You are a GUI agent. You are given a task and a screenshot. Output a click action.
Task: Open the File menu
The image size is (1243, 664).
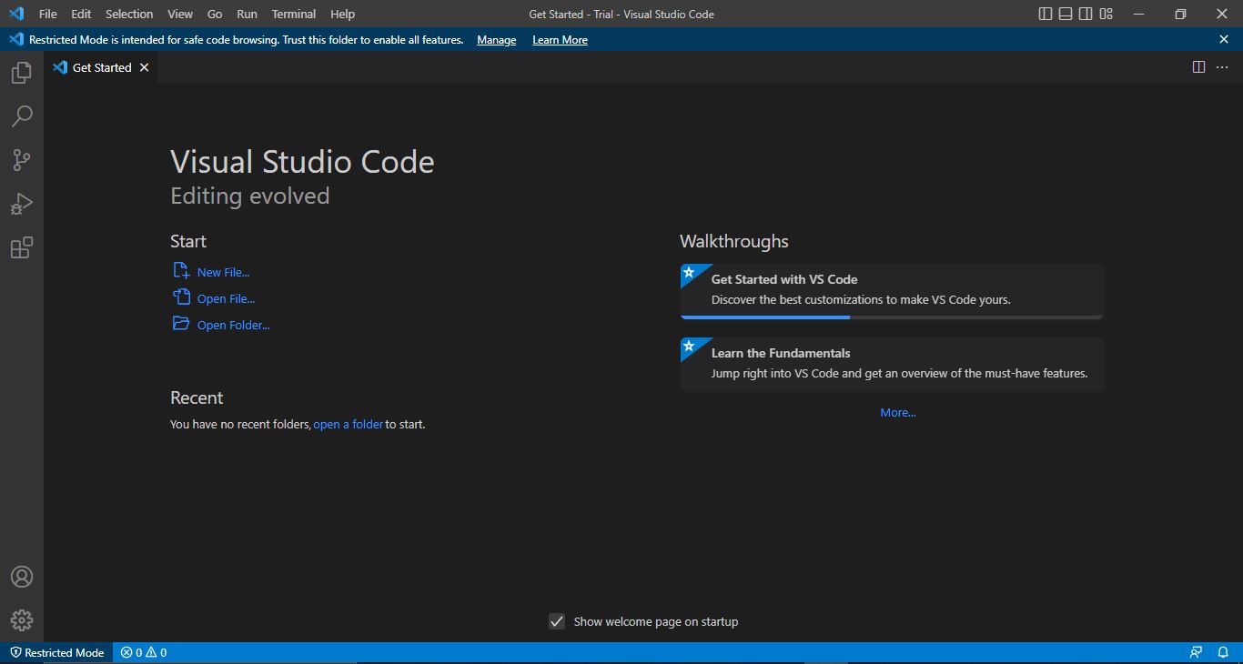(47, 14)
